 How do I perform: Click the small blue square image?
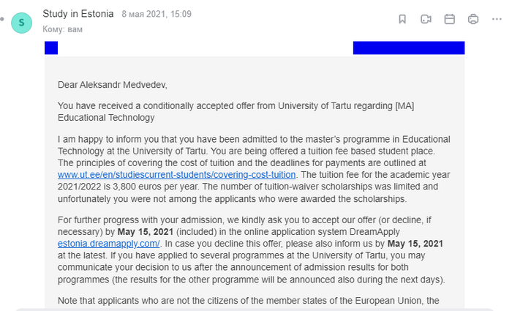[51, 48]
